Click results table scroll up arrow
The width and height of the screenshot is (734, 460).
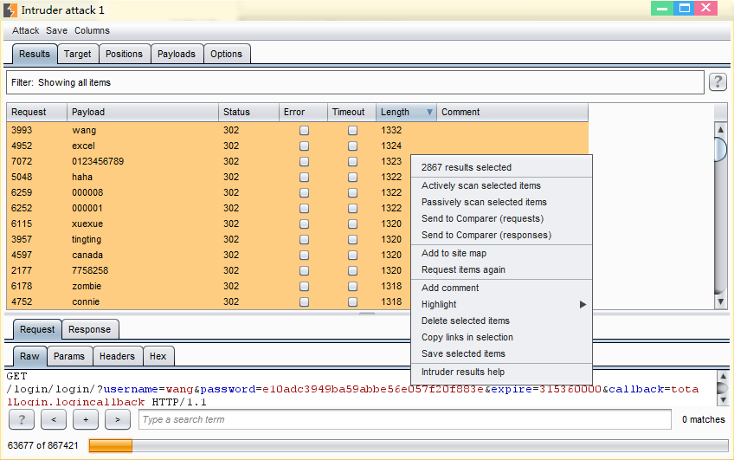point(720,129)
